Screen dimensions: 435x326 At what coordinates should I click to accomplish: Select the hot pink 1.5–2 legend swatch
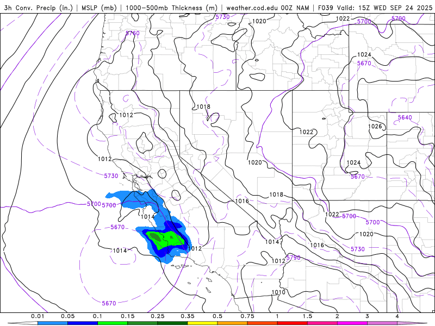[322, 323]
